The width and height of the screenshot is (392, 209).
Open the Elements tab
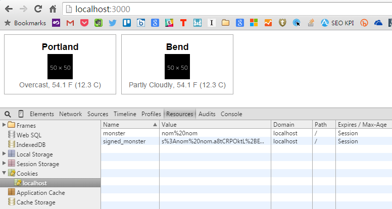point(42,114)
